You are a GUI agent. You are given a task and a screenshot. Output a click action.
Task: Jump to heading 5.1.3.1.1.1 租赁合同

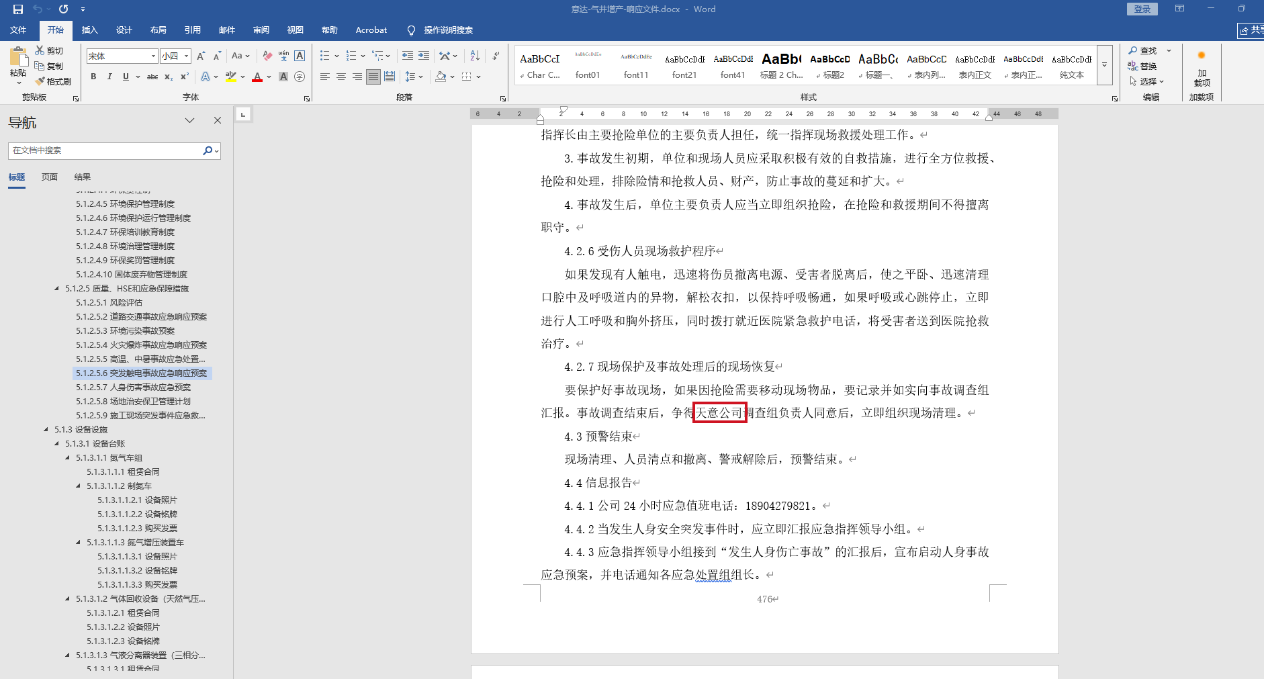click(123, 472)
